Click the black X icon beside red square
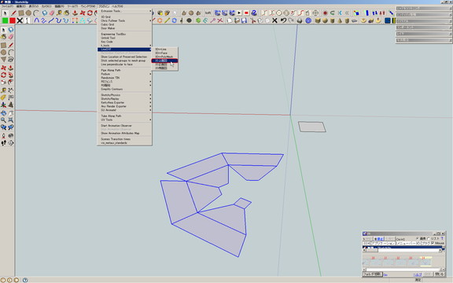The image size is (453, 283). point(20,20)
